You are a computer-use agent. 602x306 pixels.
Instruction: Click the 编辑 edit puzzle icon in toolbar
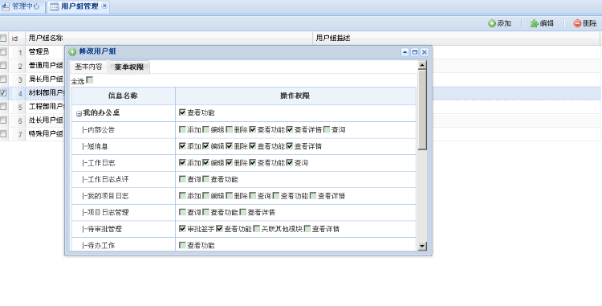pyautogui.click(x=534, y=23)
